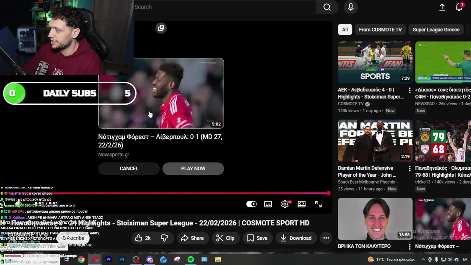Focus the YouTube search field
Viewport: 471px width, 265px height.
point(224,7)
